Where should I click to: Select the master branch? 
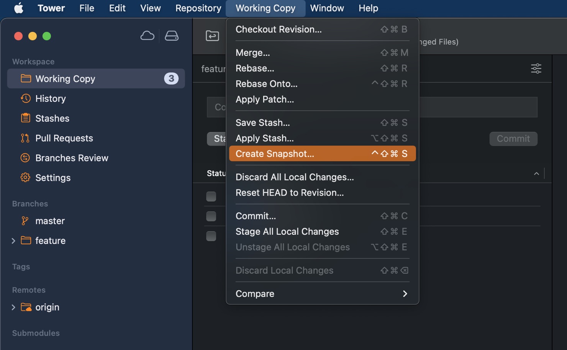point(50,221)
